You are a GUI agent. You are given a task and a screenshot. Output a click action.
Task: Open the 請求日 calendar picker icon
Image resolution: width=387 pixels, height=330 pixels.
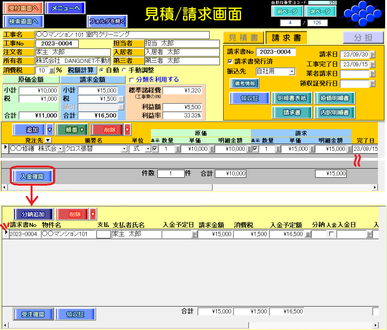pos(372,55)
